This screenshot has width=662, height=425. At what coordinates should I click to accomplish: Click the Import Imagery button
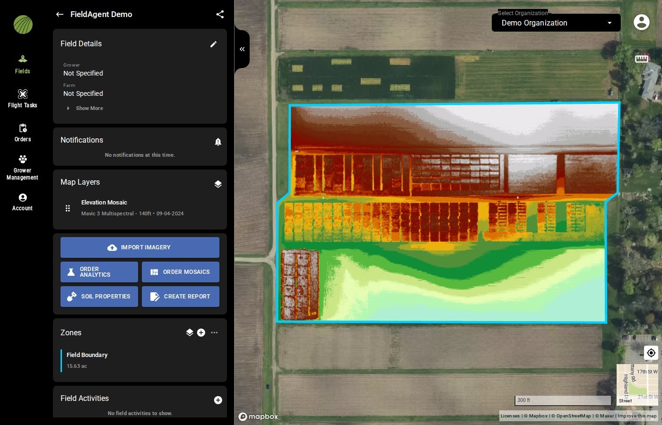pos(140,247)
